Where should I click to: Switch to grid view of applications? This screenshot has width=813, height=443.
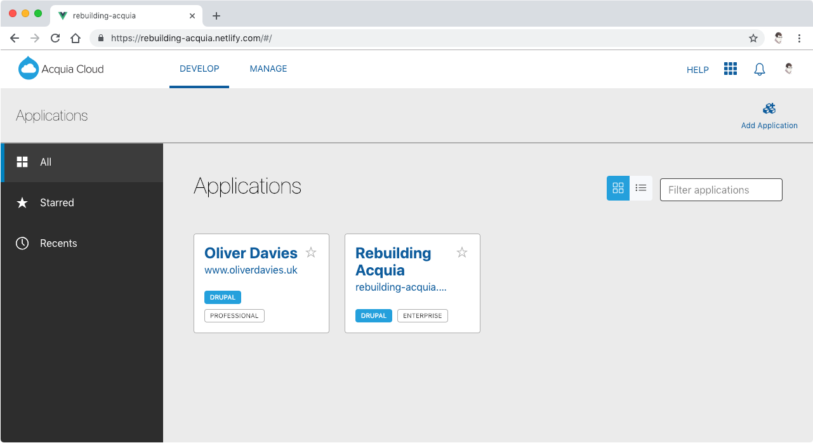click(x=618, y=188)
